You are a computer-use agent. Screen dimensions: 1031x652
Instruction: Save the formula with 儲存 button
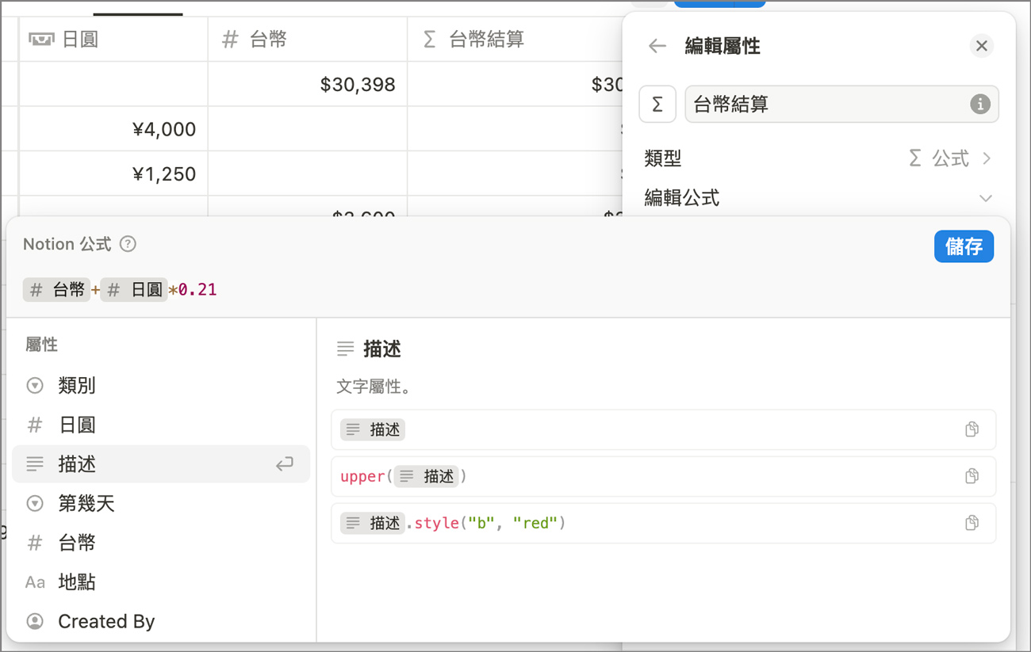[964, 246]
